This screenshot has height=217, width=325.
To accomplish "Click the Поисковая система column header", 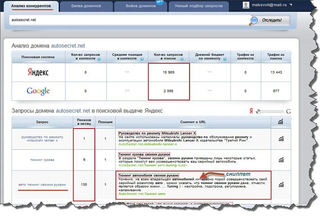I will coord(38,57).
